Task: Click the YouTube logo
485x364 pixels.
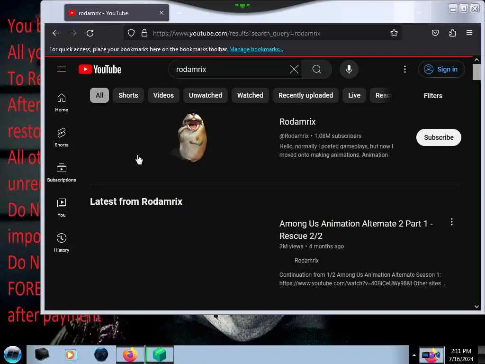Action: (99, 69)
